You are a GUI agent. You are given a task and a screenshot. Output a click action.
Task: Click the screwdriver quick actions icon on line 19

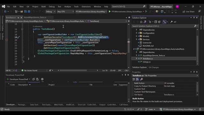click(x=18, y=37)
